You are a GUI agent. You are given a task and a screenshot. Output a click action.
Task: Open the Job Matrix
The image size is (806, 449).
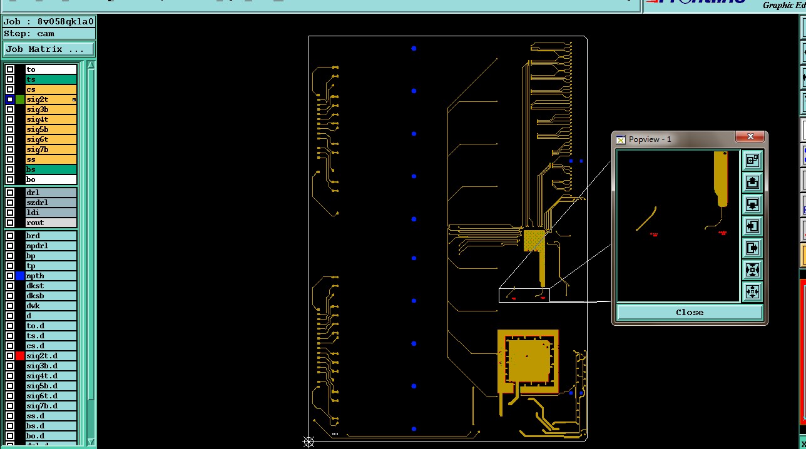[x=49, y=49]
